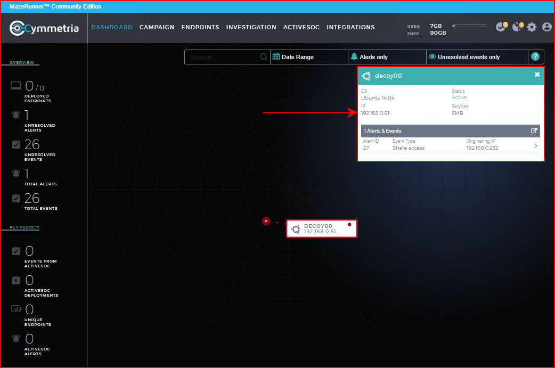Click the bell icon beside ActiveSOC Alerts
Screen dimensions: 555x368
tap(16, 338)
